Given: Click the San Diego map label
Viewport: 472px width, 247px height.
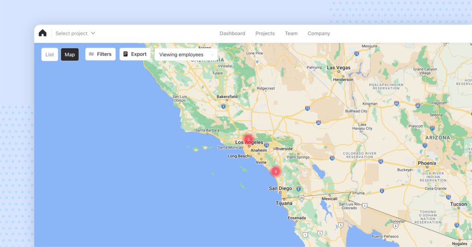Looking at the screenshot, I should [280, 188].
